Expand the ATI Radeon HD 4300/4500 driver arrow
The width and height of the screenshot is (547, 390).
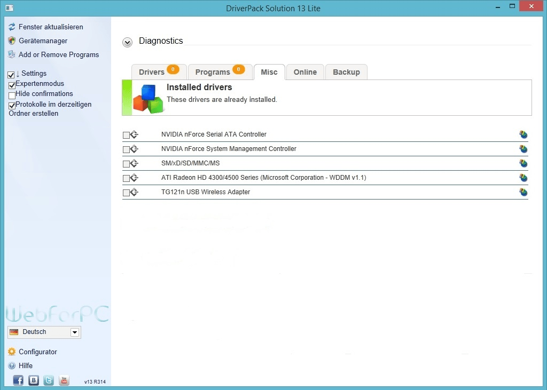point(134,178)
